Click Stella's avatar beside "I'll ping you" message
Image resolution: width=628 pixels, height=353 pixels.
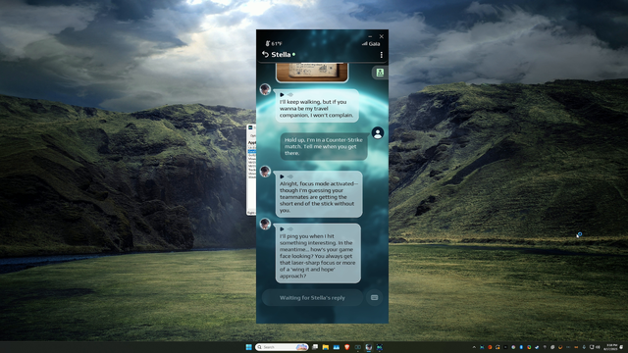point(265,224)
